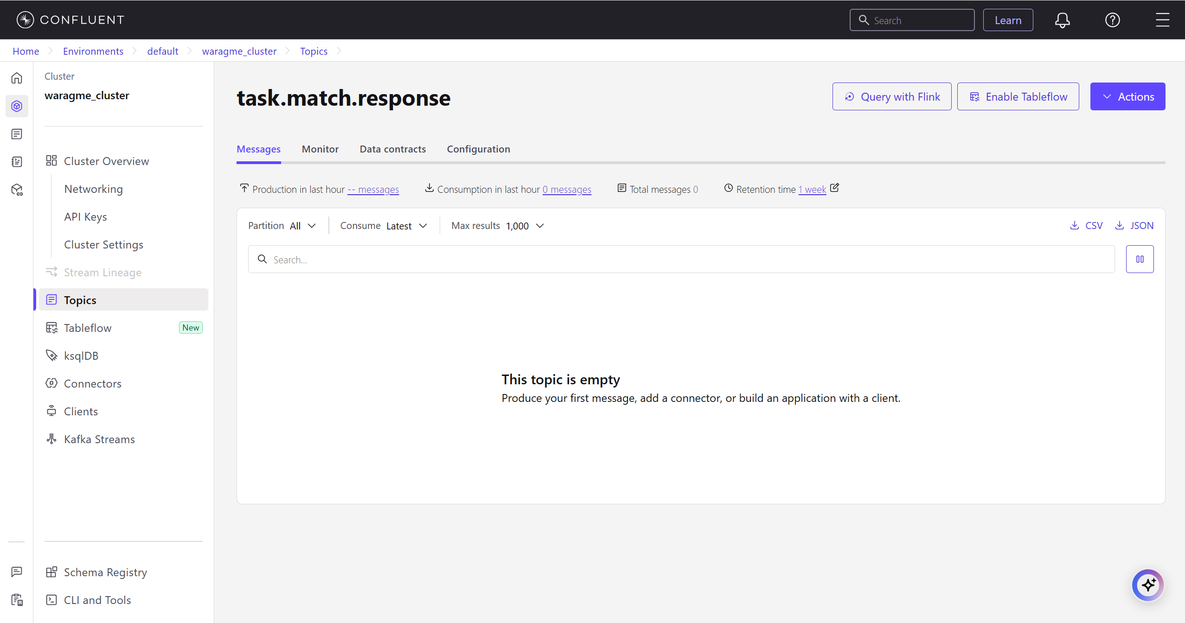Screen dimensions: 1185x623
Task: Open the AI assistant sparkle button
Action: (1148, 585)
